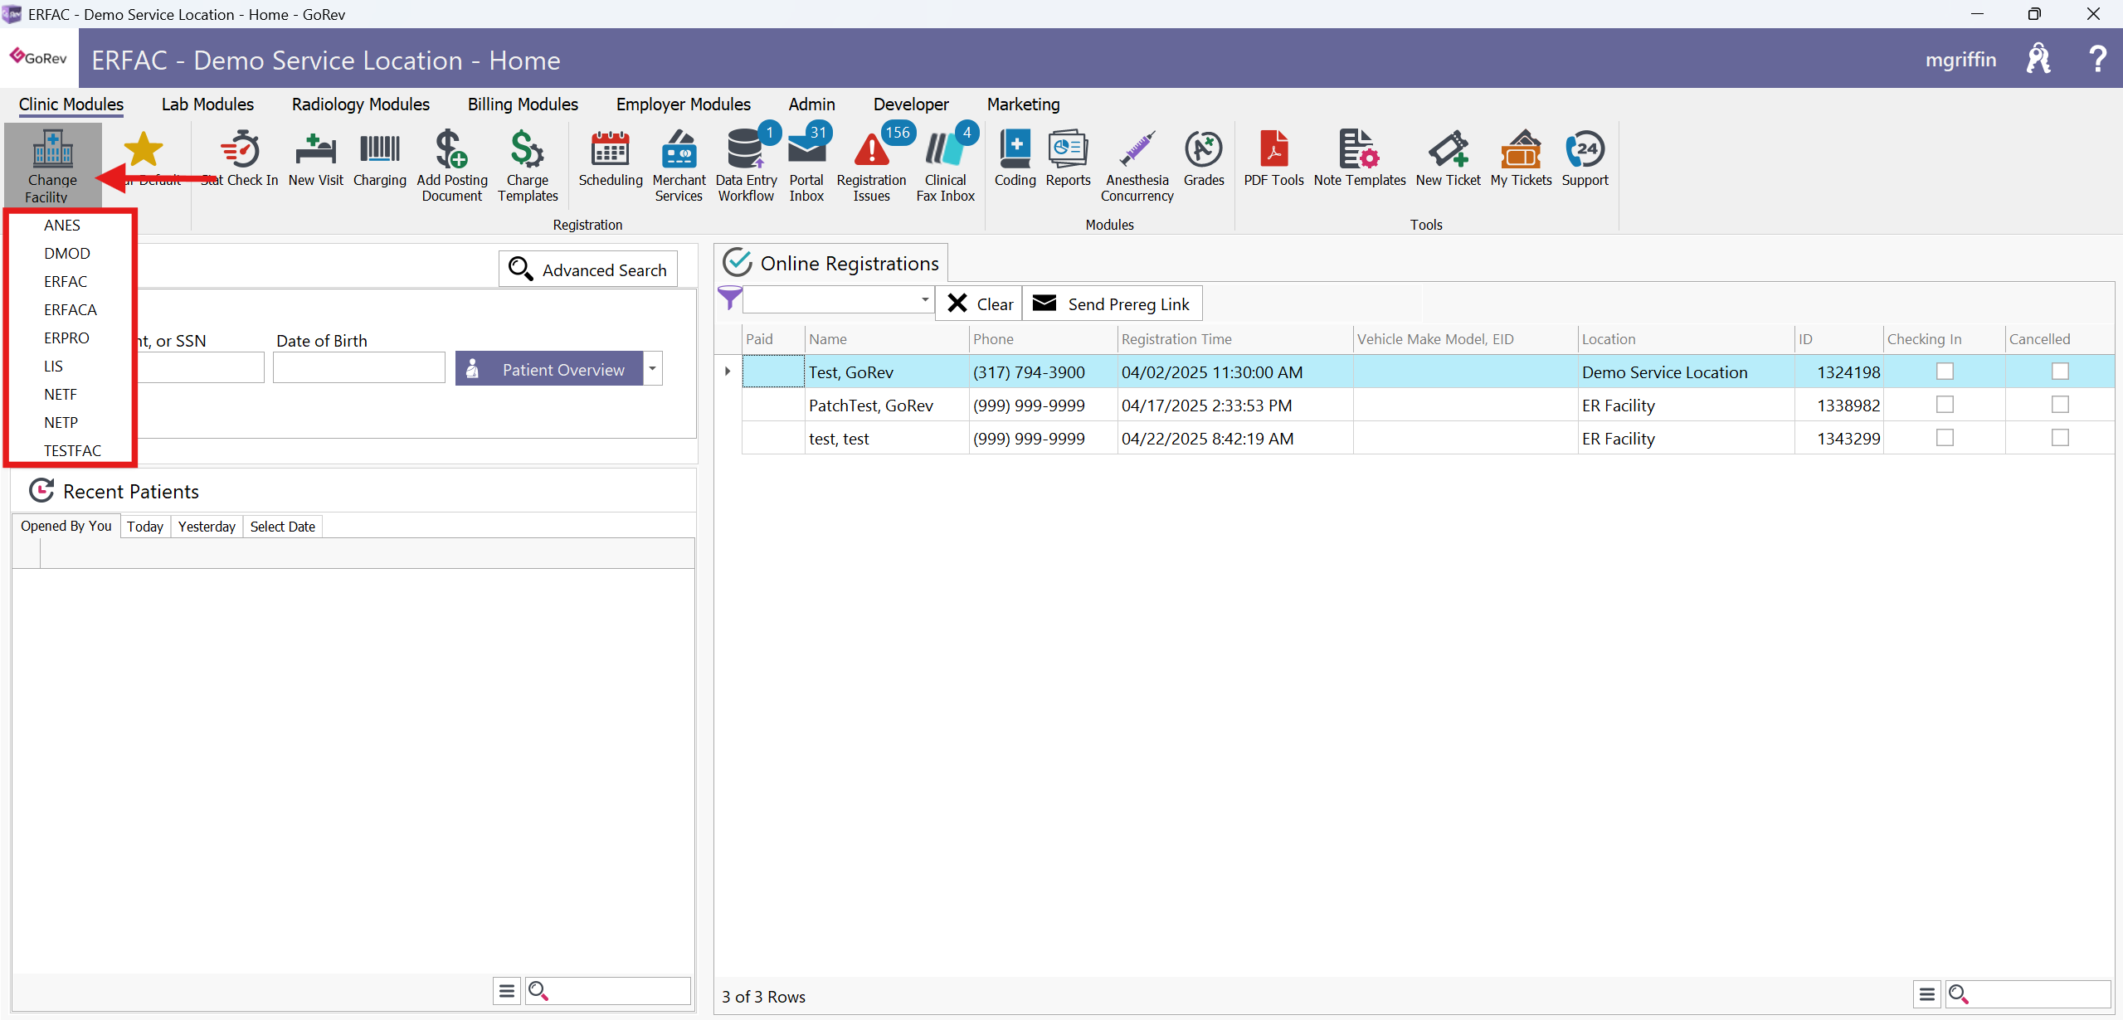Open the Grades module

[1204, 158]
